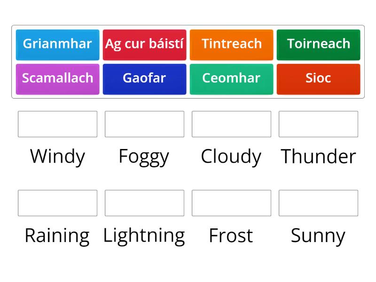Click the Windy label text

[57, 157]
